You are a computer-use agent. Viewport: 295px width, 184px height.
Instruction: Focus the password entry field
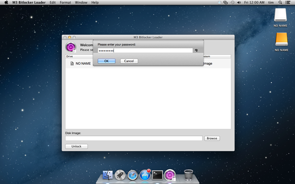tap(145, 51)
